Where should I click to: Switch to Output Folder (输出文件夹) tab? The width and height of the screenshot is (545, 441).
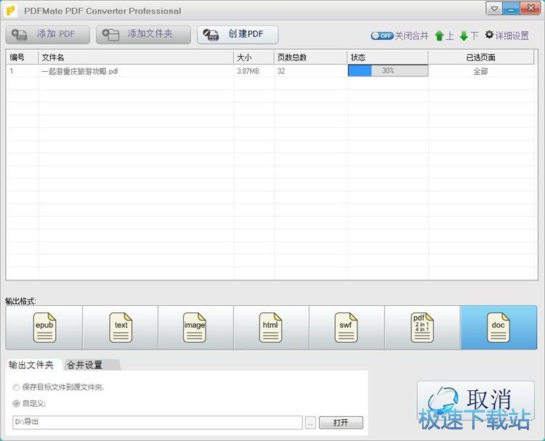click(x=31, y=365)
